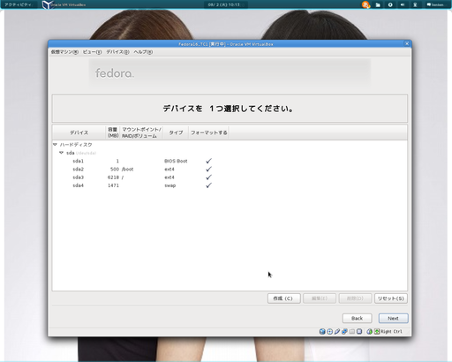The image size is (452, 362).
Task: Click the 作成 (C) create button
Action: 284,298
